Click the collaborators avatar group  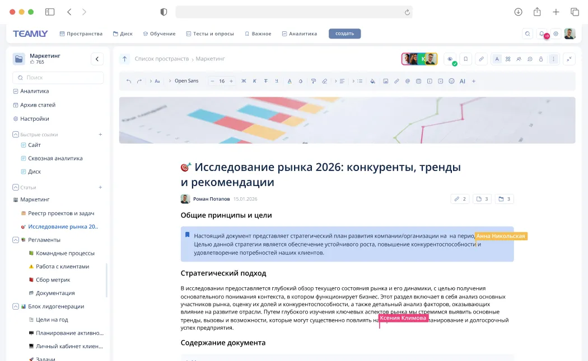(419, 59)
